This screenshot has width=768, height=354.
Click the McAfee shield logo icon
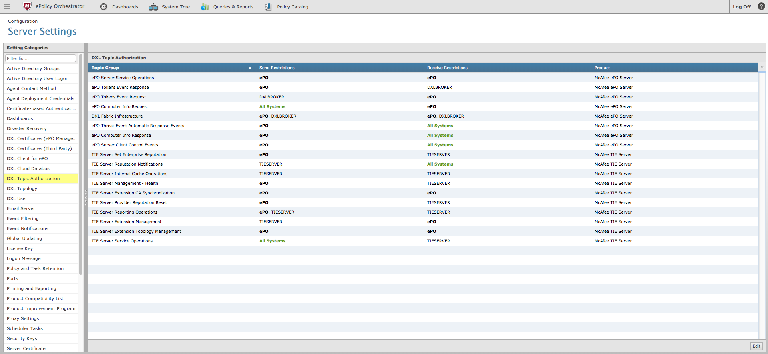27,6
